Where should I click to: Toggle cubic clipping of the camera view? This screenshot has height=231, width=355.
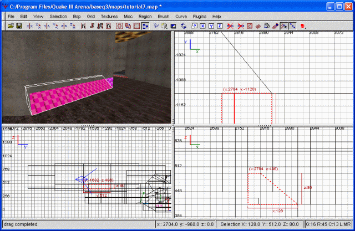coord(173,26)
